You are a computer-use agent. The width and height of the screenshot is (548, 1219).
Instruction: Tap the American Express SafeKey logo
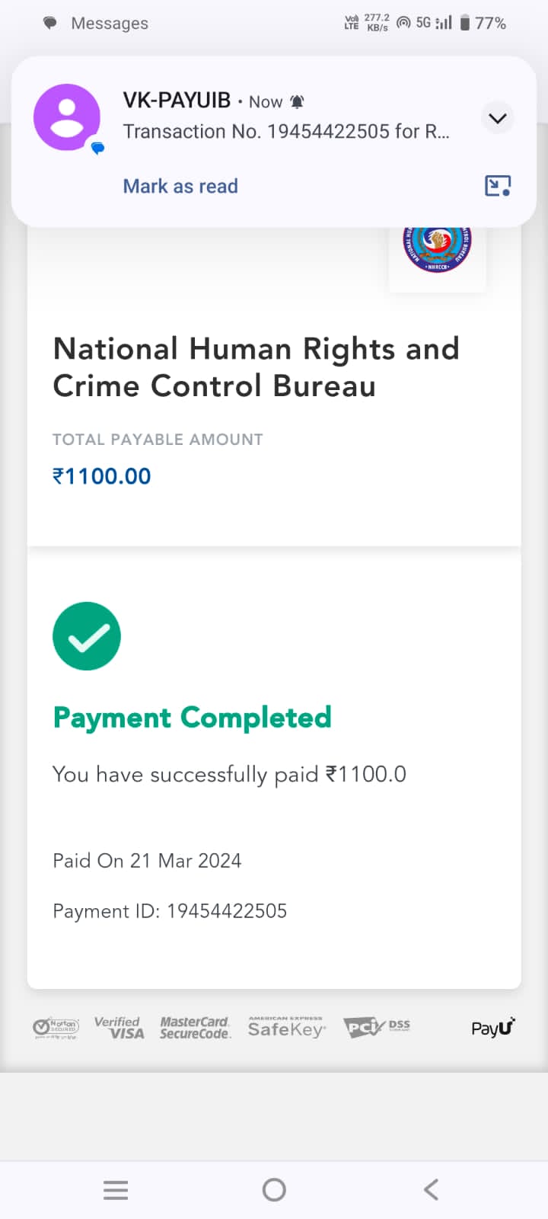pos(287,1028)
